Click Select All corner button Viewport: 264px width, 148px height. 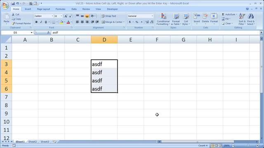pos(6,40)
